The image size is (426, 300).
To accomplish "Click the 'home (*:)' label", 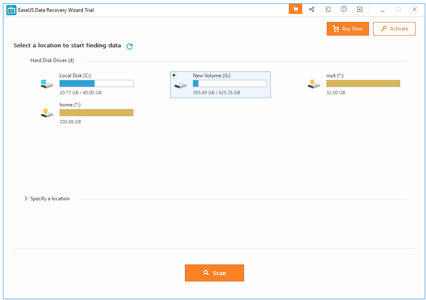I will pos(70,105).
